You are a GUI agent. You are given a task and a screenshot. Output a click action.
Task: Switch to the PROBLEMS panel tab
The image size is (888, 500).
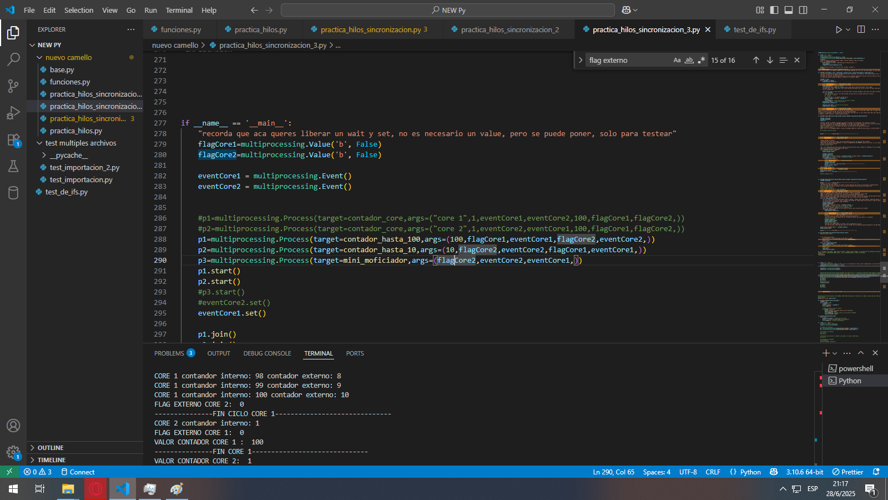174,353
